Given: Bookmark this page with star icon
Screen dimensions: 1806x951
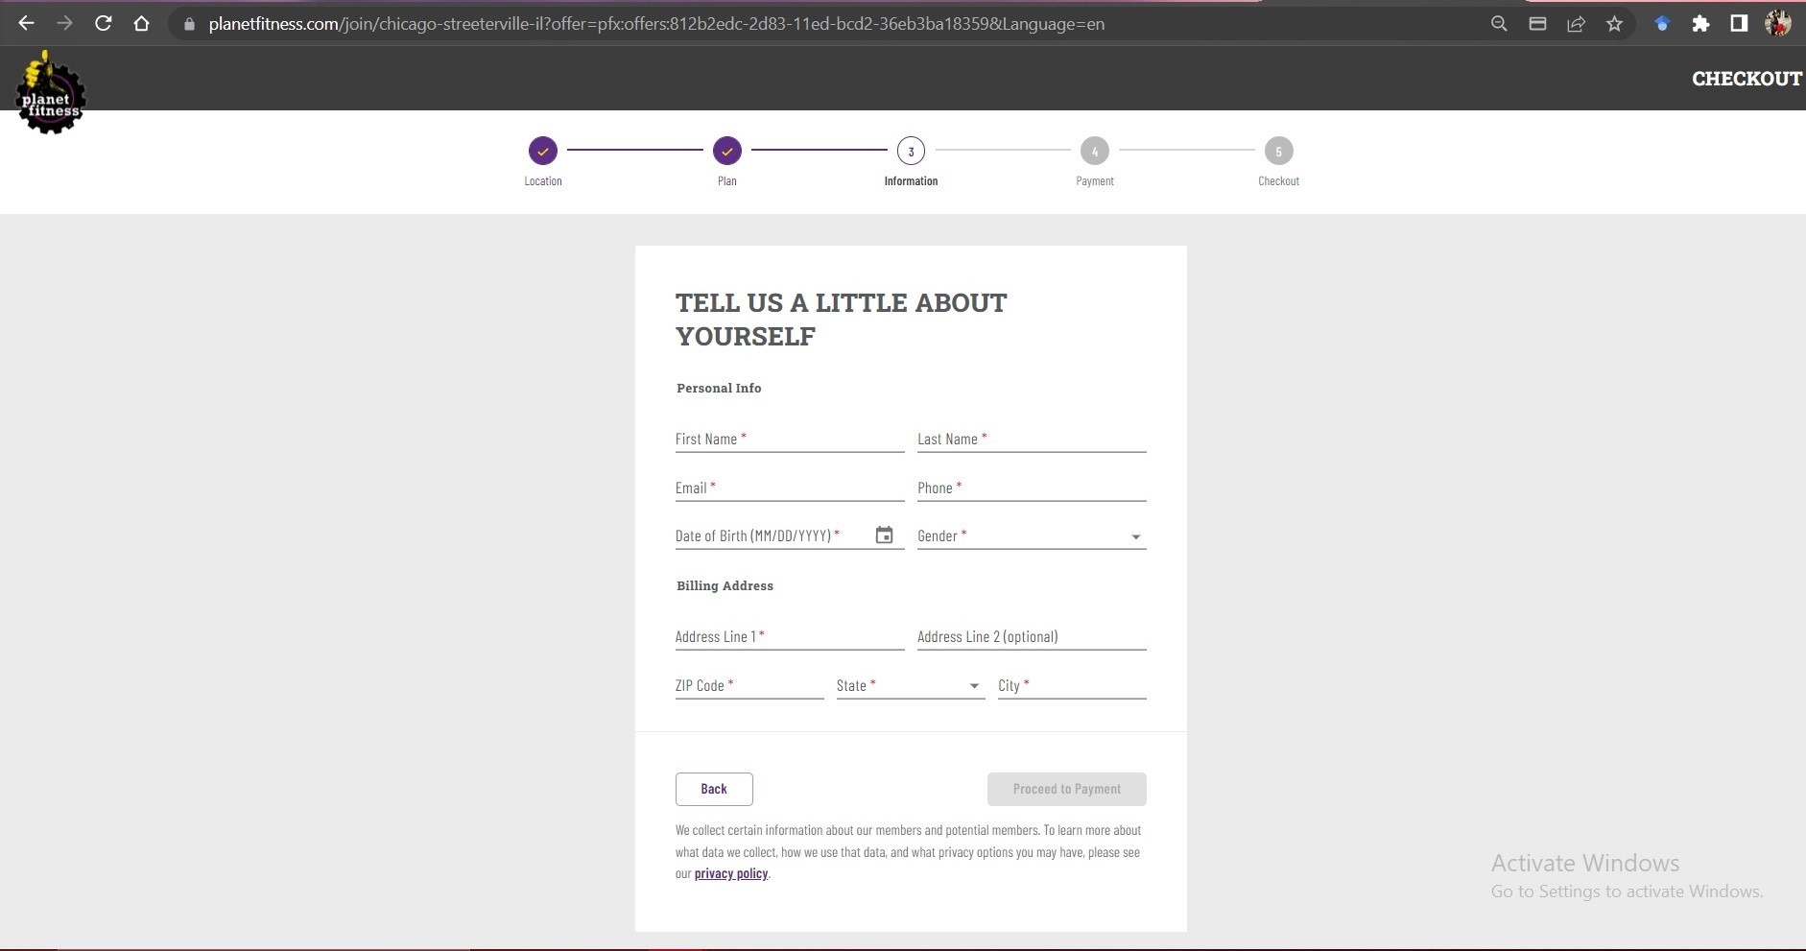Looking at the screenshot, I should pyautogui.click(x=1614, y=24).
